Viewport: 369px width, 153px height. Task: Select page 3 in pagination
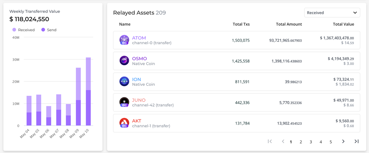pos(311,142)
